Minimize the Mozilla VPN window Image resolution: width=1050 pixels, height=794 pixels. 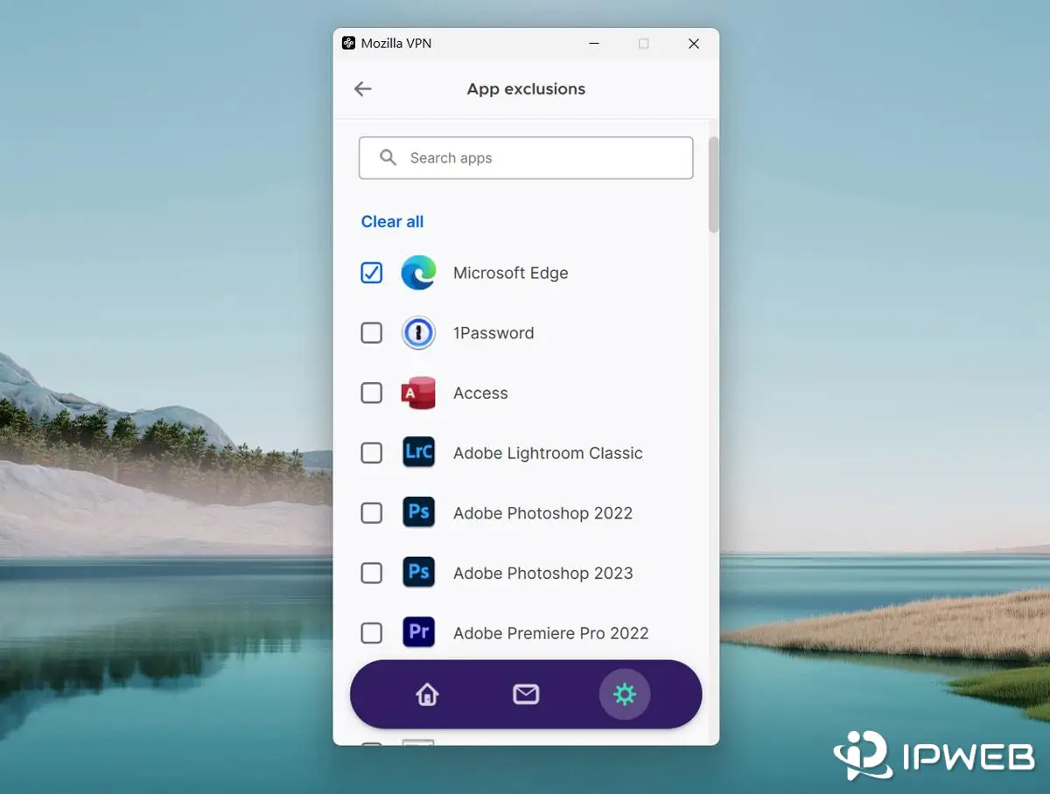click(x=594, y=43)
